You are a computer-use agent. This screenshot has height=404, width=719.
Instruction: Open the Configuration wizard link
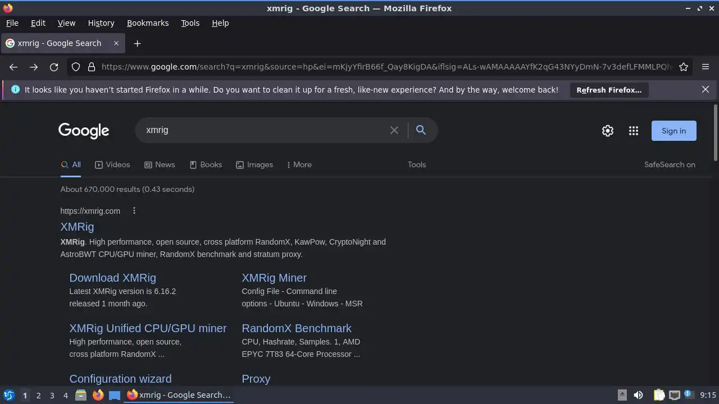(120, 379)
